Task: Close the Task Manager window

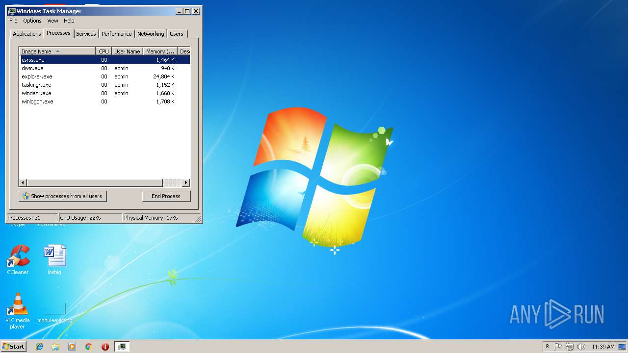Action: pyautogui.click(x=196, y=11)
